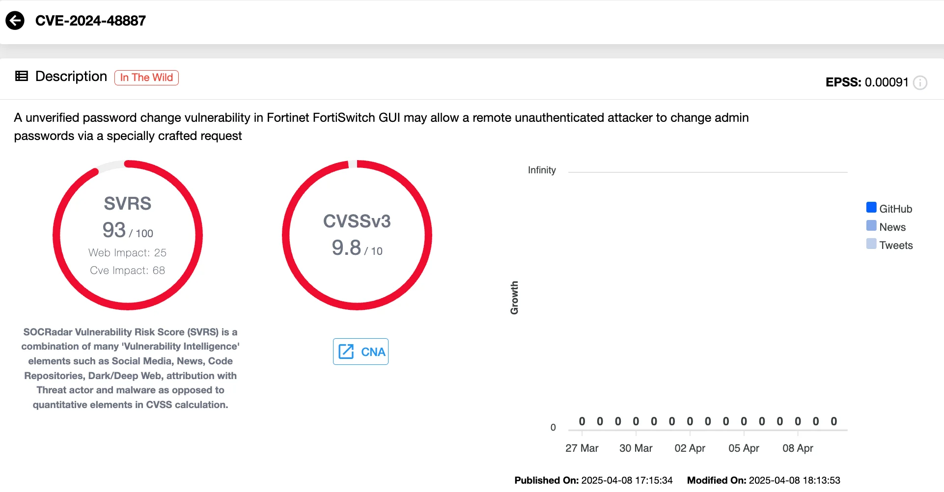
Task: Click the SVRS 93 / 100 score gauge
Action: [x=128, y=235]
